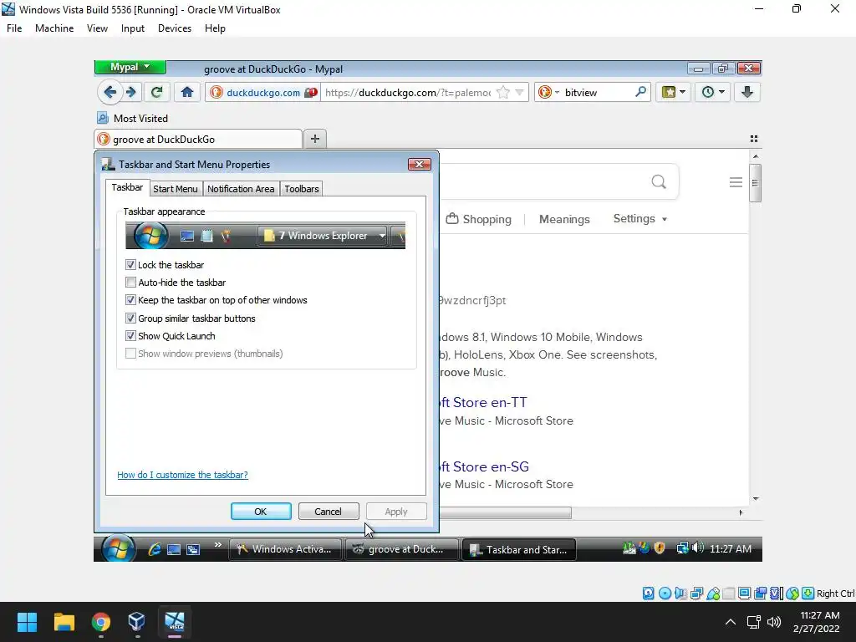Expand the DuckDuckGo Settings dropdown
856x642 pixels.
(640, 218)
